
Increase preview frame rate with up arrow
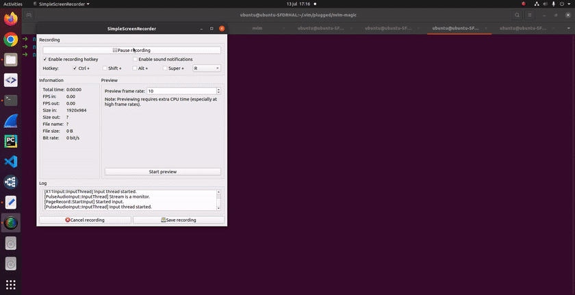(x=219, y=90)
